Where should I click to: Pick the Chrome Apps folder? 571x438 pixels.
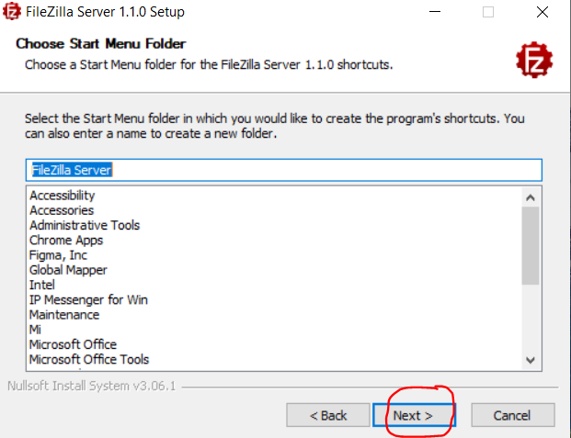click(66, 241)
